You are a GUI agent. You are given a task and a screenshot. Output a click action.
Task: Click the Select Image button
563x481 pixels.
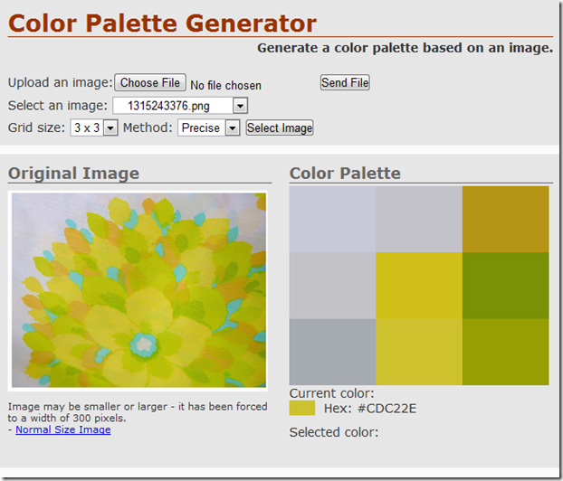pos(280,128)
